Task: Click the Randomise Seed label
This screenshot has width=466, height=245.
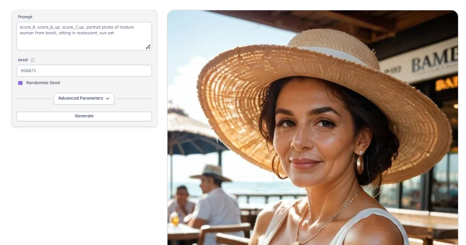Action: 43,83
